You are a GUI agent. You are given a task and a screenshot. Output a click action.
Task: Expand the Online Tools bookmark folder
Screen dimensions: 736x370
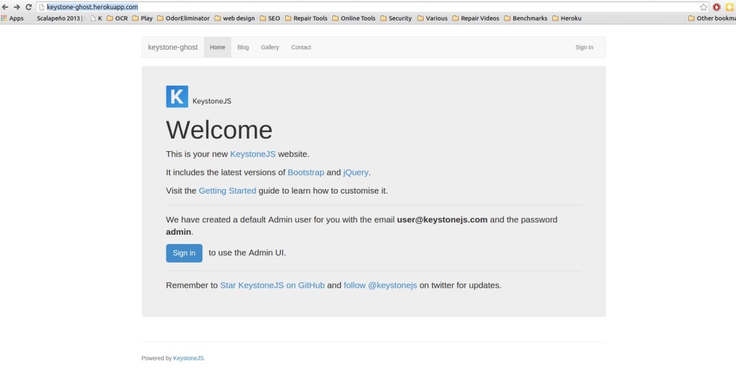[354, 19]
